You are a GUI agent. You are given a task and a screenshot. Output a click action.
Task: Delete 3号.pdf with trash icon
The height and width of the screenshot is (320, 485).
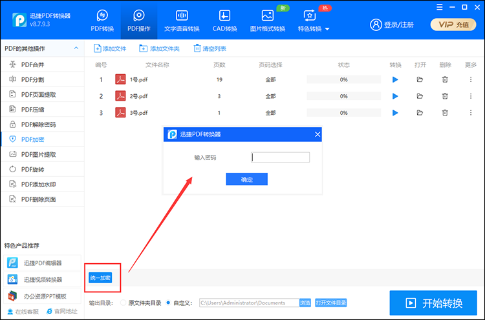(445, 113)
